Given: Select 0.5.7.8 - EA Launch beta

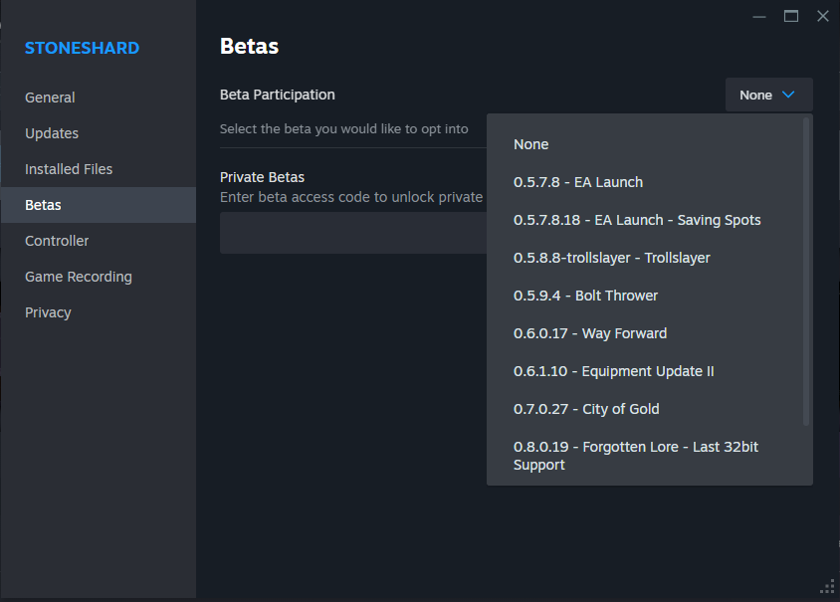Looking at the screenshot, I should click(x=645, y=182).
